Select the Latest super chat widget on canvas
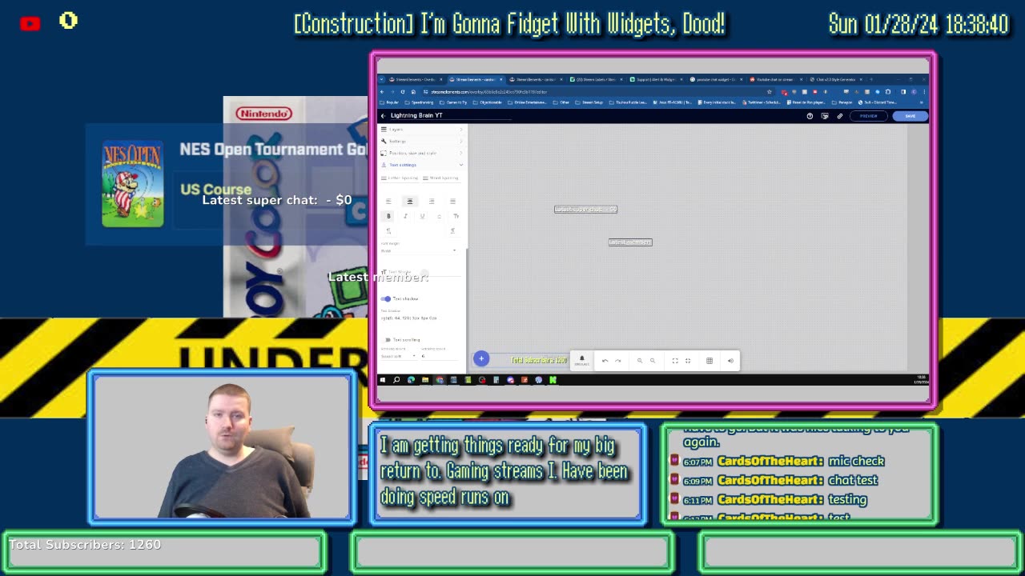This screenshot has width=1025, height=576. tap(585, 210)
